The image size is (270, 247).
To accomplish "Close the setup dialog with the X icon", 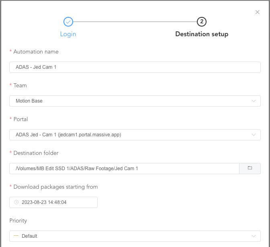I will pos(257,12).
